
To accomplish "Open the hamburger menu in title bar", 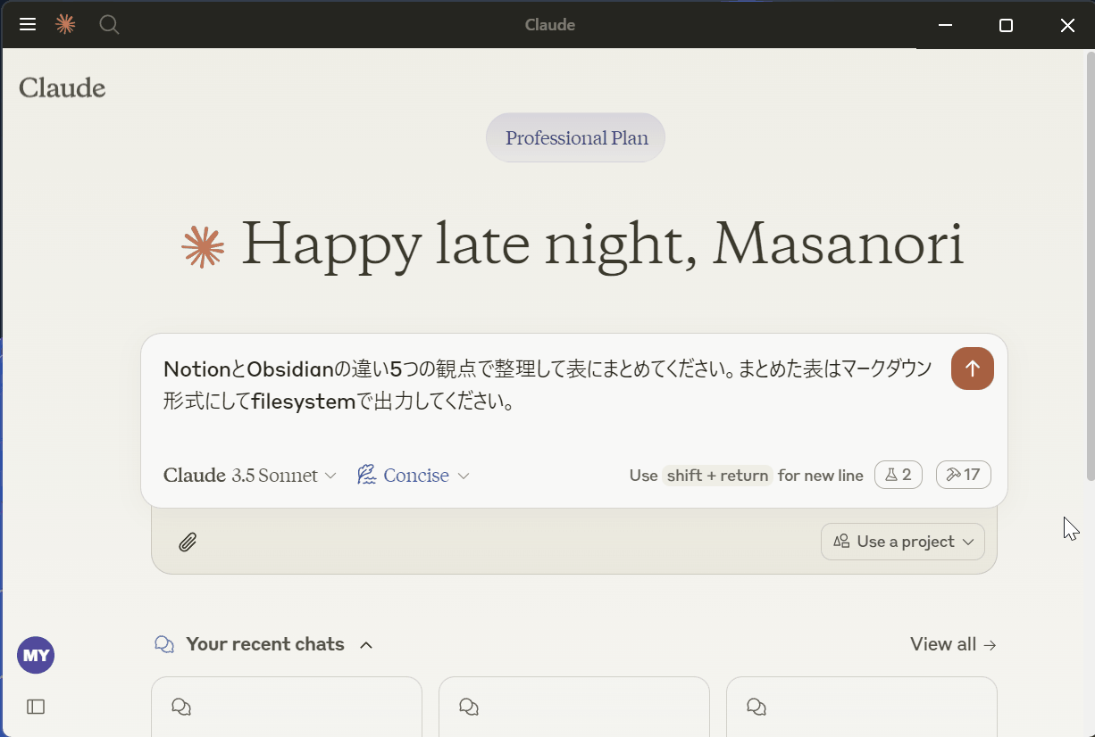I will pyautogui.click(x=28, y=25).
